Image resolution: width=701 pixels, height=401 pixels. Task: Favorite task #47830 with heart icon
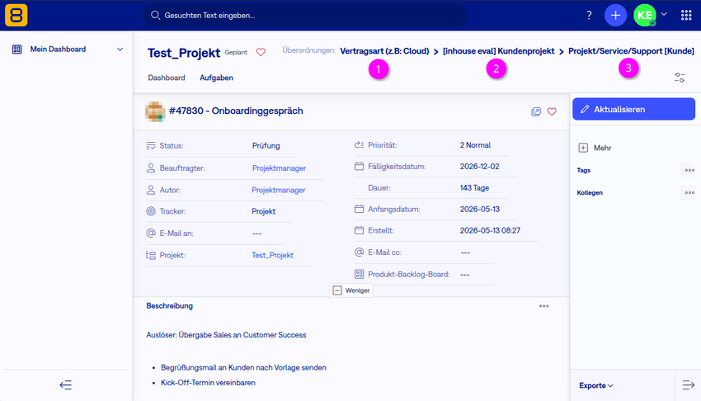(x=552, y=111)
